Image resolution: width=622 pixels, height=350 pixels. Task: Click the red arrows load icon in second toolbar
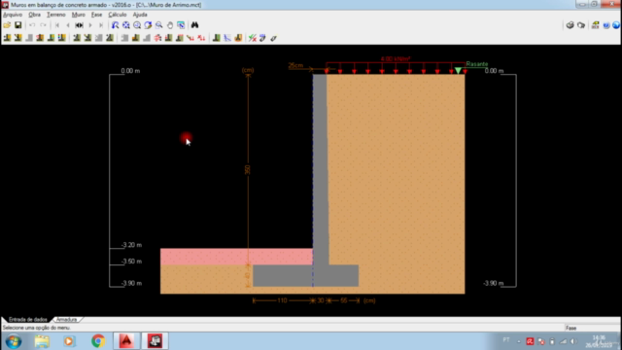pyautogui.click(x=190, y=38)
